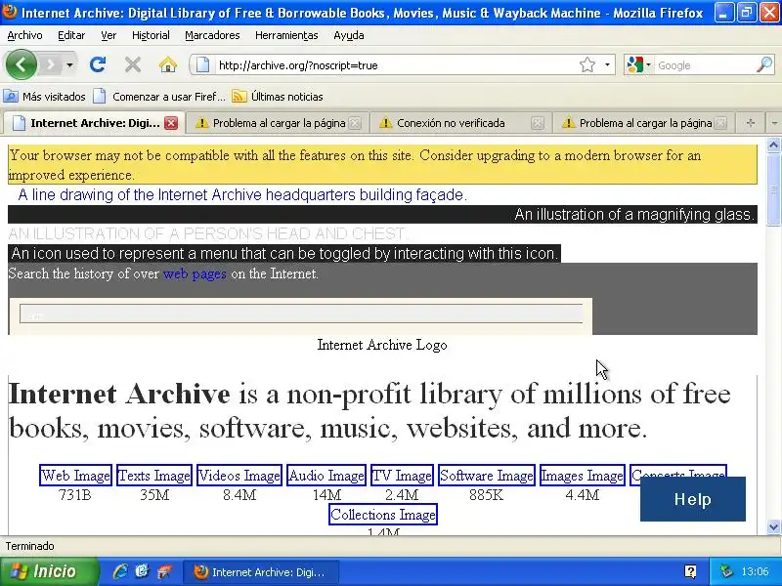Open the Ayuda menu

[349, 35]
